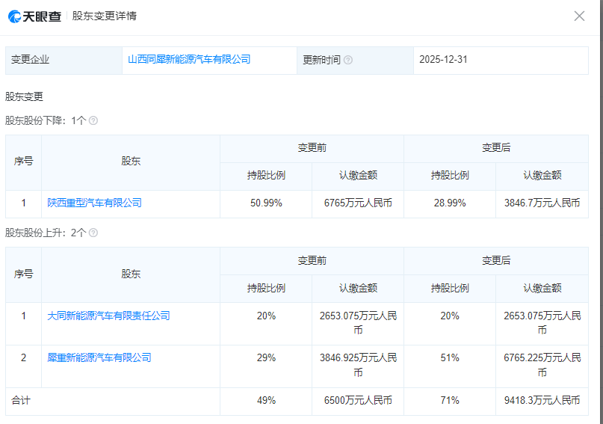This screenshot has width=603, height=424.
Task: Click the Tianyancha logo
Action: (x=34, y=16)
